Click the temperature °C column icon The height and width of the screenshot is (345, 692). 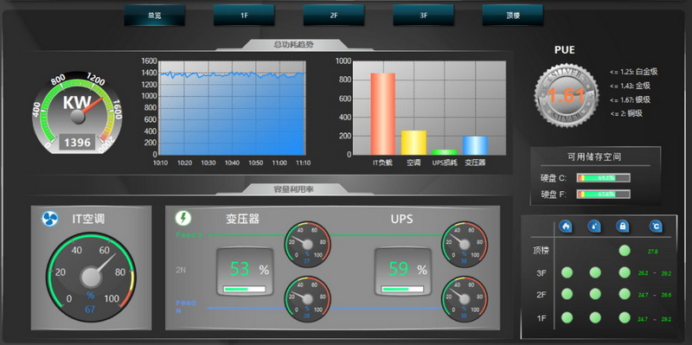coord(656,227)
